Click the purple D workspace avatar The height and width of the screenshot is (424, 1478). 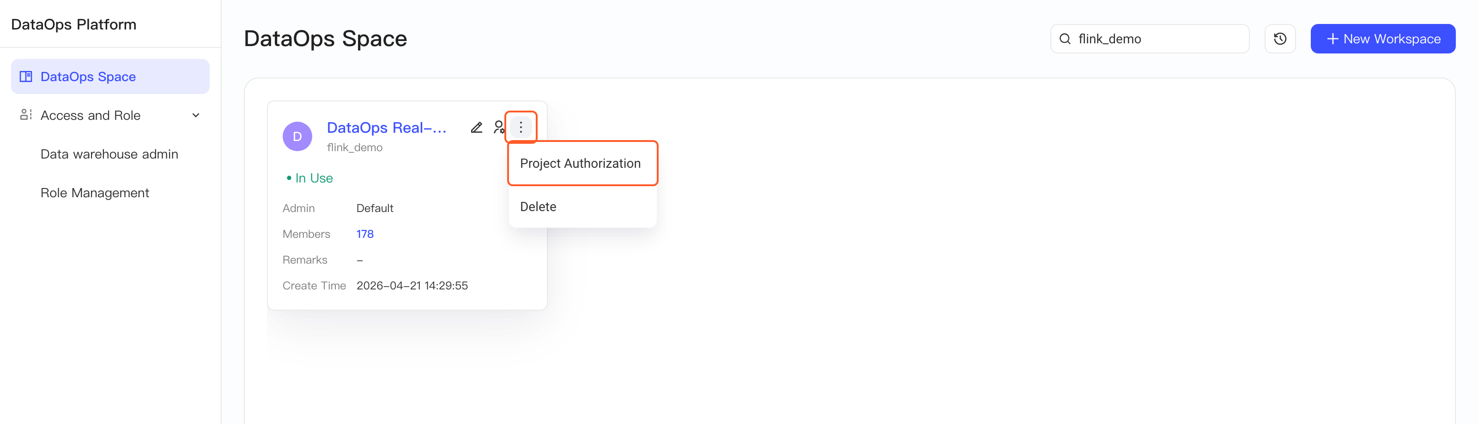coord(297,136)
